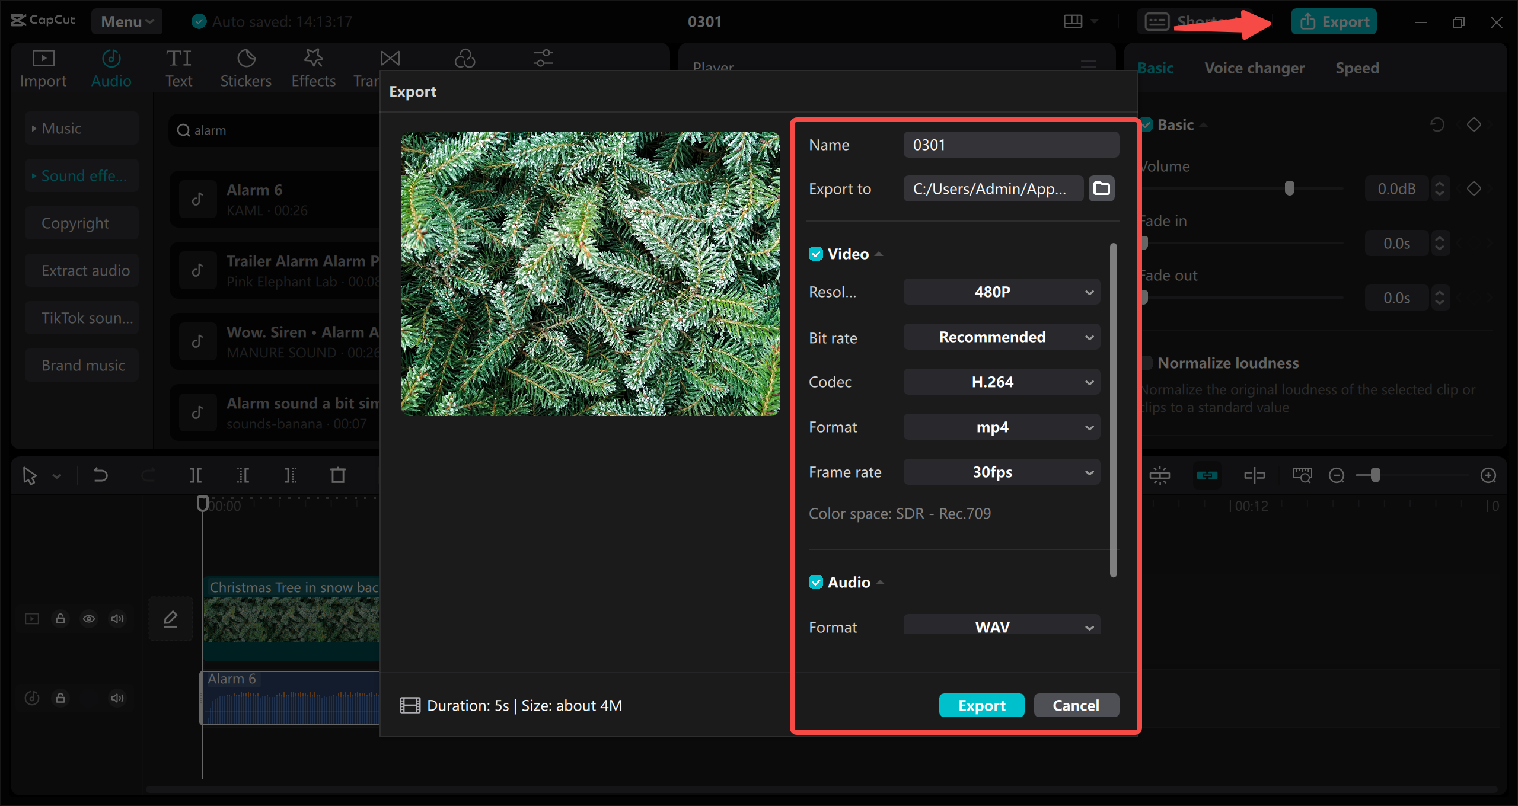Open the H.264 codec dropdown
Viewport: 1518px width, 806px height.
tap(1002, 382)
